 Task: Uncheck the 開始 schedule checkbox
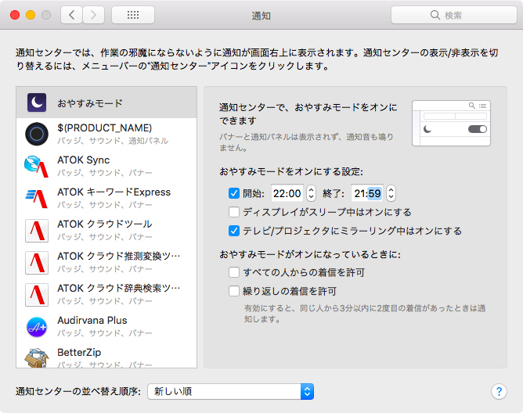coord(234,193)
